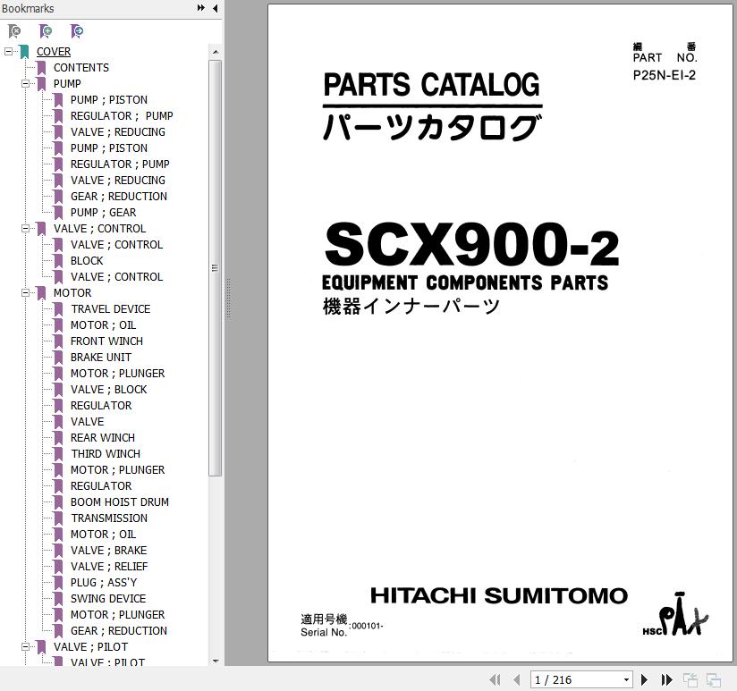This screenshot has width=737, height=691.
Task: Click the FRONT WINCH bookmark icon
Action: (x=58, y=341)
